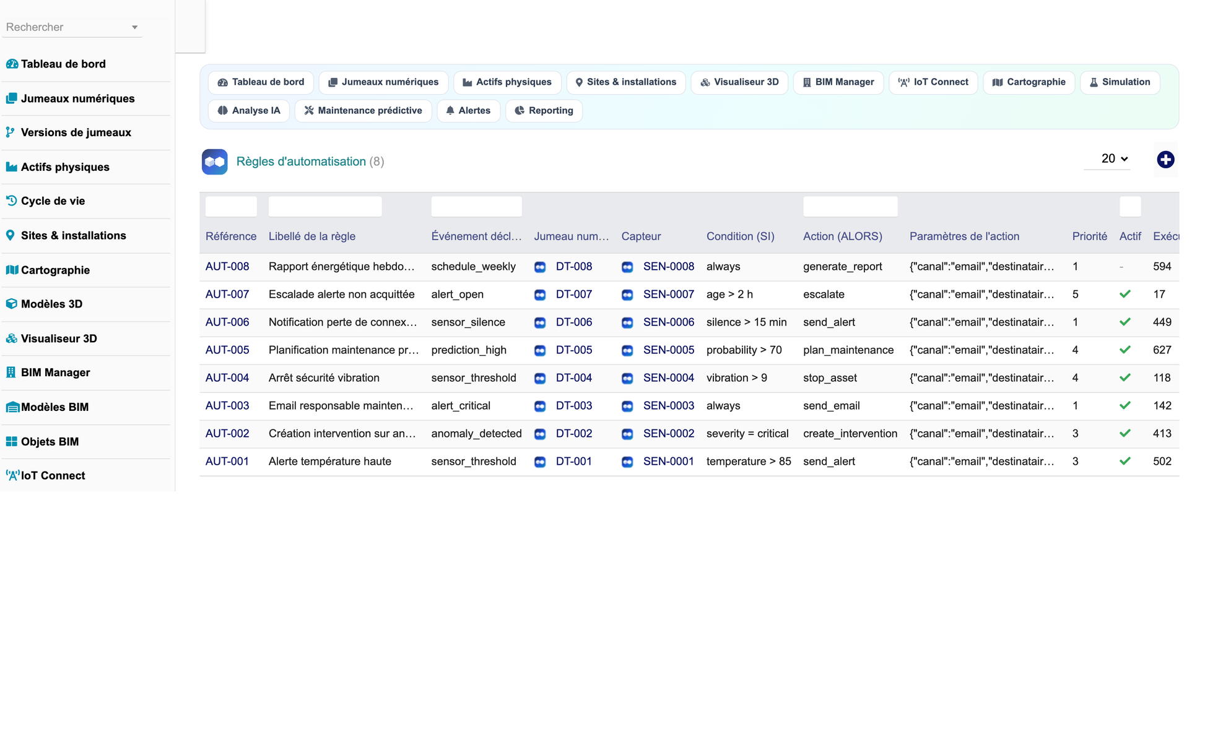1205x745 pixels.
Task: Click the Modèles 3D cube icon
Action: pos(11,304)
